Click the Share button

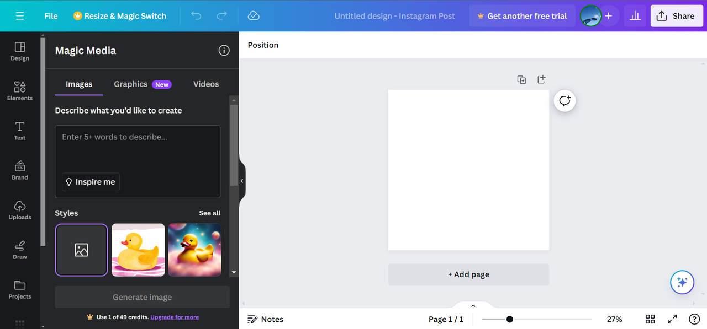pyautogui.click(x=676, y=16)
